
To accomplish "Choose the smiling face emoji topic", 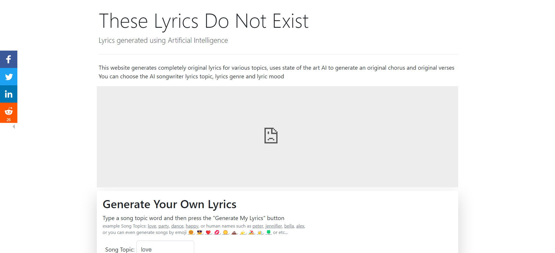I will pos(191,232).
